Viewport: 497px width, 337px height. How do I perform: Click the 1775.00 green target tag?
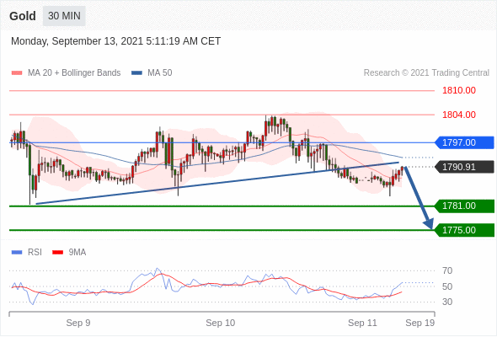click(x=464, y=230)
